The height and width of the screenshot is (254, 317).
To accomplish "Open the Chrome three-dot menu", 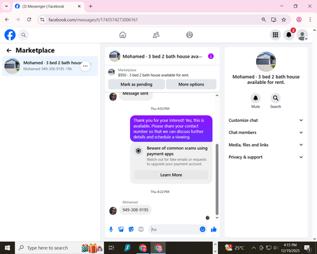I will (x=310, y=20).
